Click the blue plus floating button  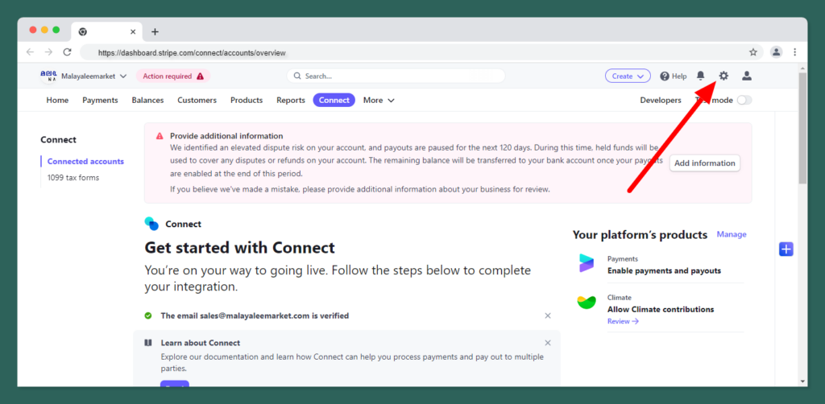pos(786,249)
